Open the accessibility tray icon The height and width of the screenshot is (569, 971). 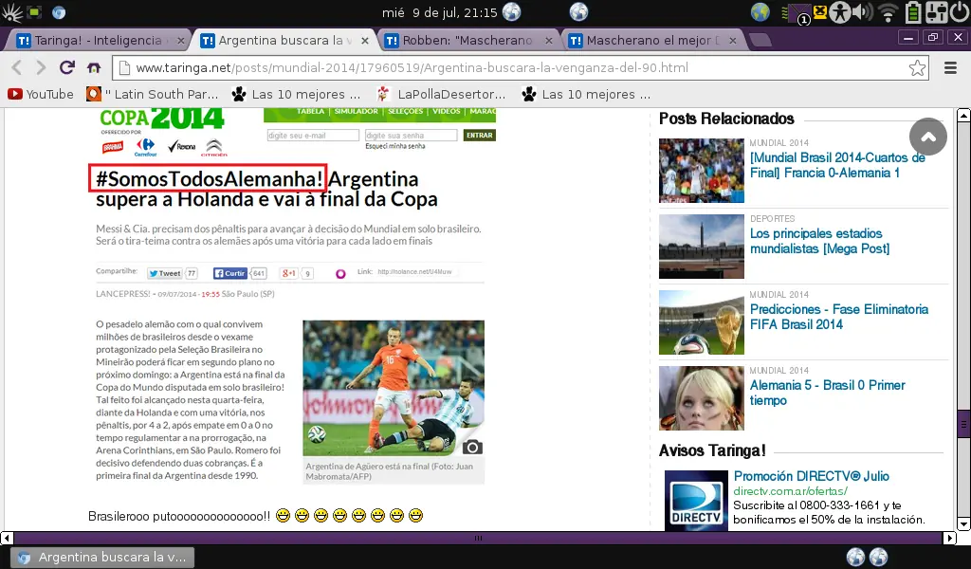pos(840,12)
